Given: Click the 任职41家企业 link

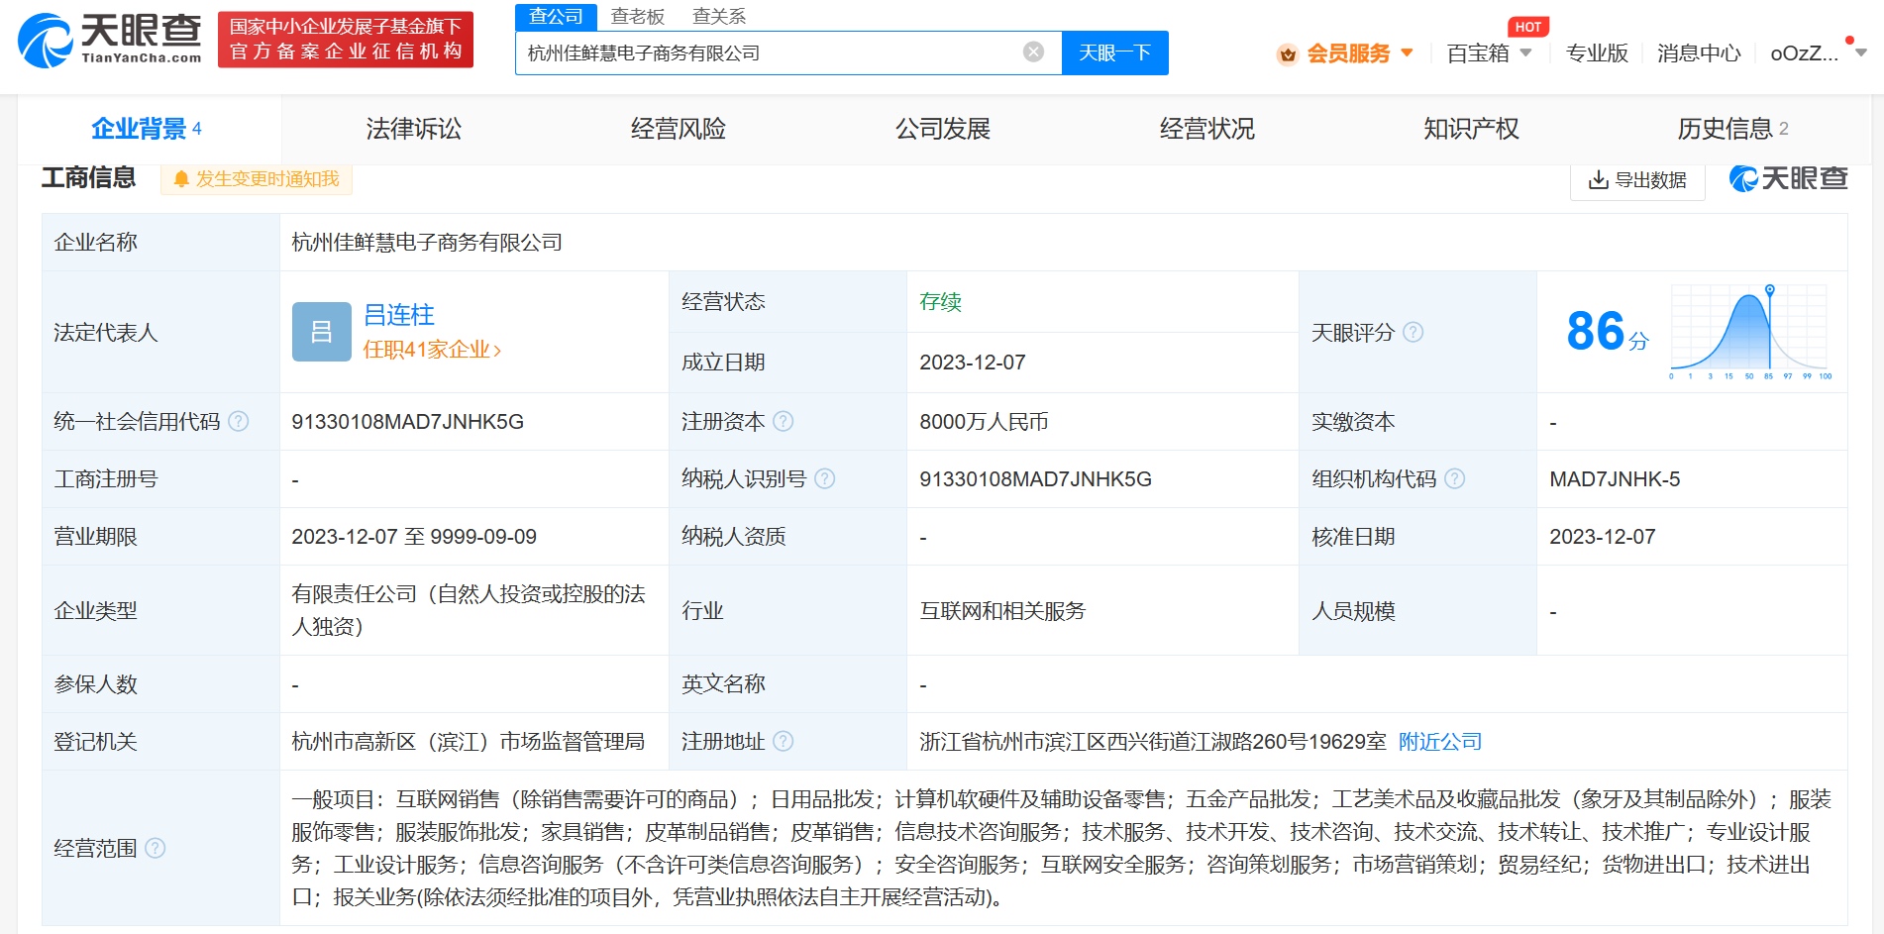Looking at the screenshot, I should click(432, 350).
